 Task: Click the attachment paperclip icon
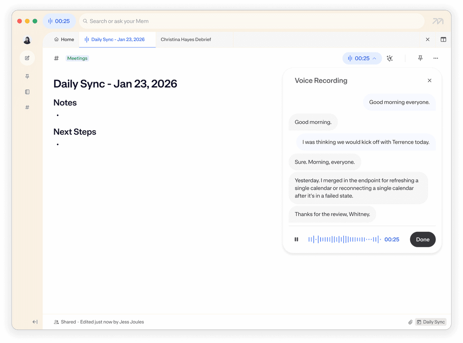pos(410,322)
